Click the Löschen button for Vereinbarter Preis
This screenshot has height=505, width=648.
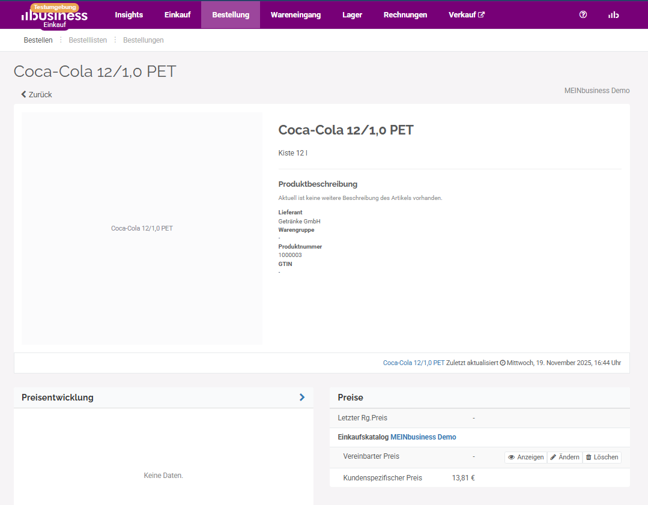(602, 457)
